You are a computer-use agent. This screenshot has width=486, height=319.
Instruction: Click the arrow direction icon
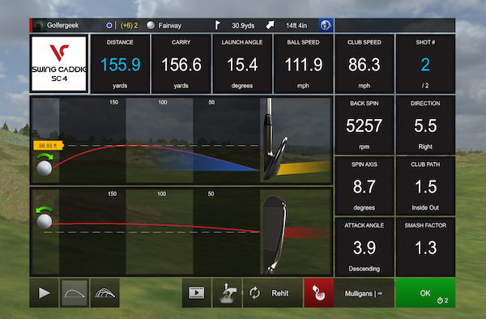coord(270,25)
